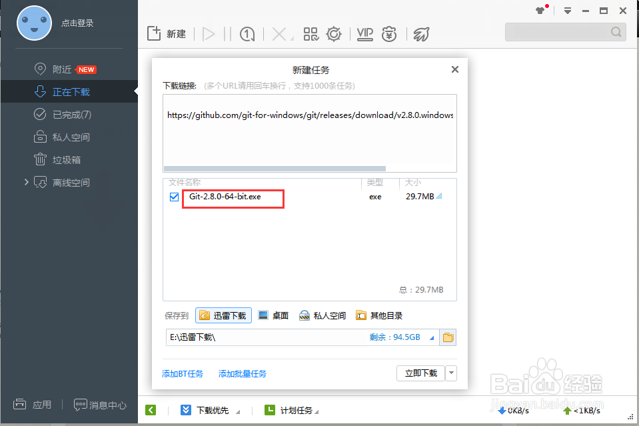Start selected task with play icon
This screenshot has width=639, height=426.
(x=209, y=34)
